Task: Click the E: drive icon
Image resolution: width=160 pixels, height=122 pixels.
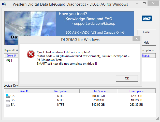Action: [x=8, y=105]
